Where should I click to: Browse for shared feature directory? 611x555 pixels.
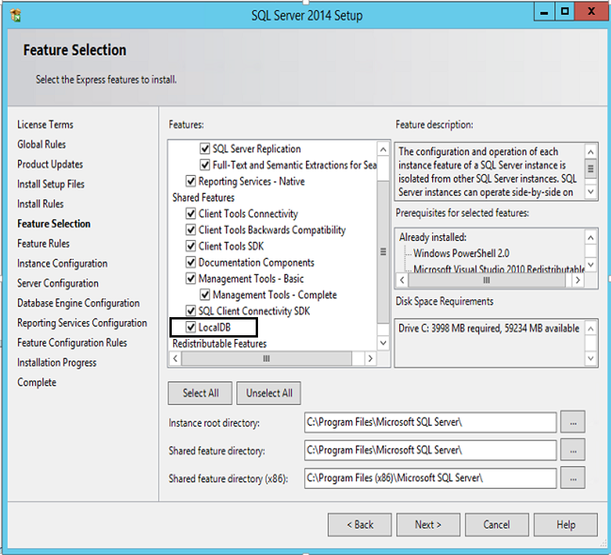(573, 450)
